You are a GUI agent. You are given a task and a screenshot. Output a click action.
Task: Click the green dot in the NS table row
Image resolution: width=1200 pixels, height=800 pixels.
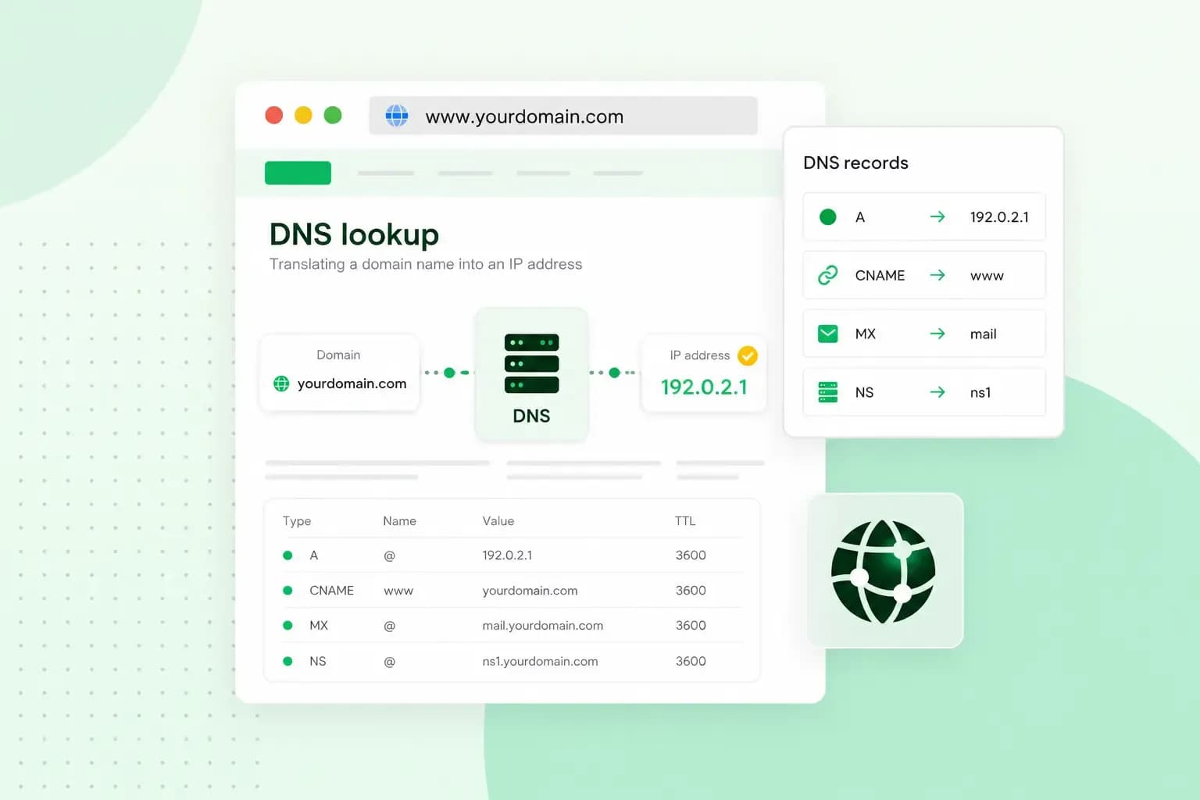coord(287,661)
